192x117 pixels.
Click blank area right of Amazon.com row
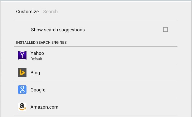tap(119, 107)
